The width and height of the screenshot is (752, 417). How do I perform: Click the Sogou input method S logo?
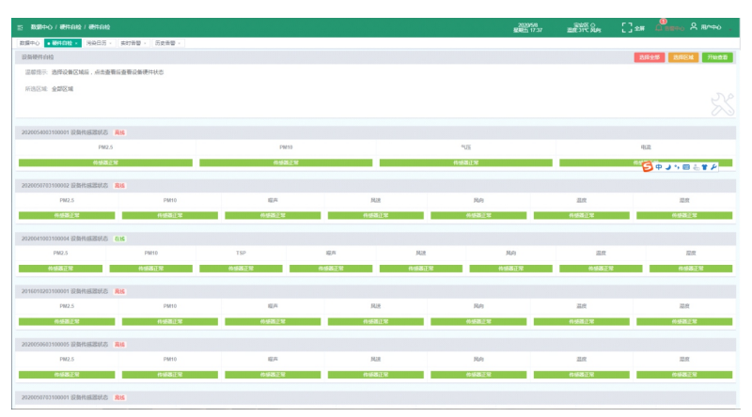(647, 167)
